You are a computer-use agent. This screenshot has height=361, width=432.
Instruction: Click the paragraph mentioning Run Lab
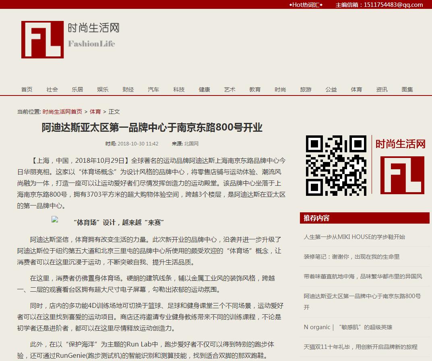(x=145, y=350)
